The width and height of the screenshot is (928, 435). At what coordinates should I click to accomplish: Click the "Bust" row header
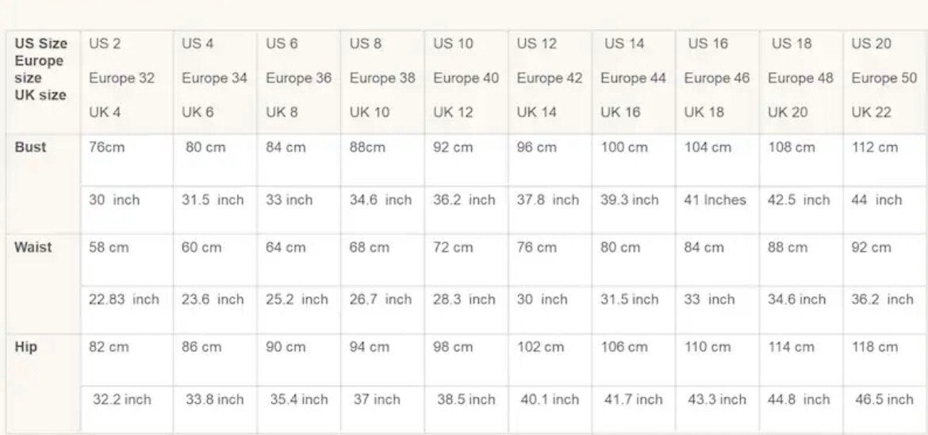pos(30,147)
